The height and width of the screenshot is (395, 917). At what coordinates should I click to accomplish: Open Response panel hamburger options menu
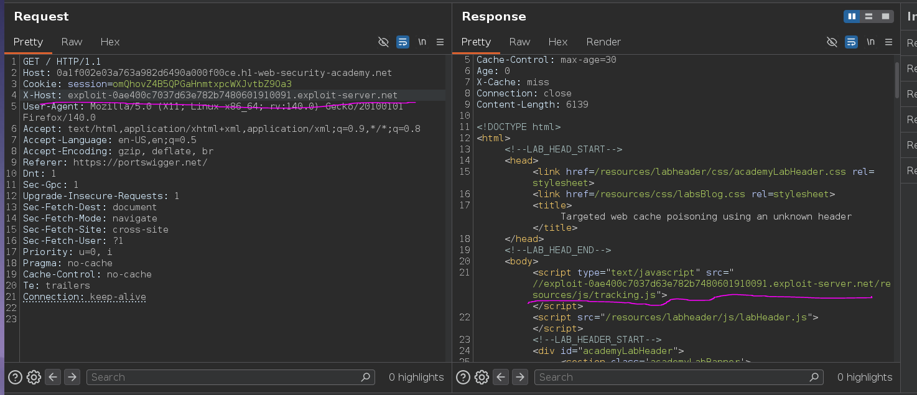click(888, 42)
